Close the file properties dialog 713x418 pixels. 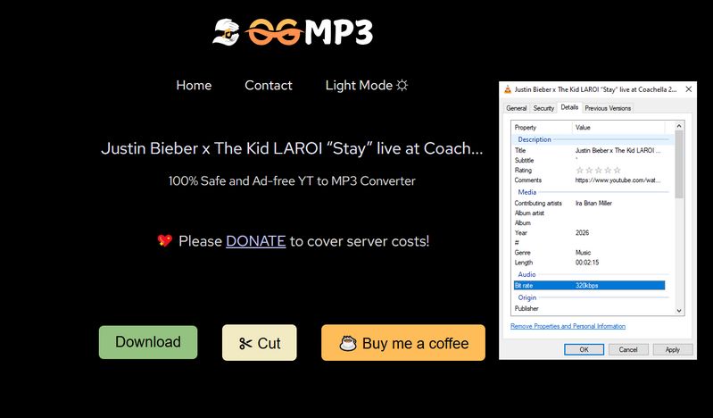[688, 89]
